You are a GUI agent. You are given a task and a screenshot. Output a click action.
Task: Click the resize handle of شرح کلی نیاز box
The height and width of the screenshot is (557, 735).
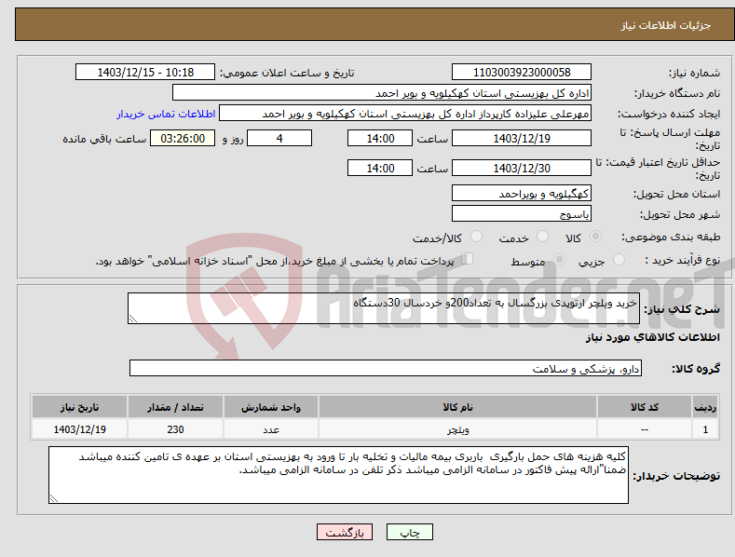pos(133,319)
